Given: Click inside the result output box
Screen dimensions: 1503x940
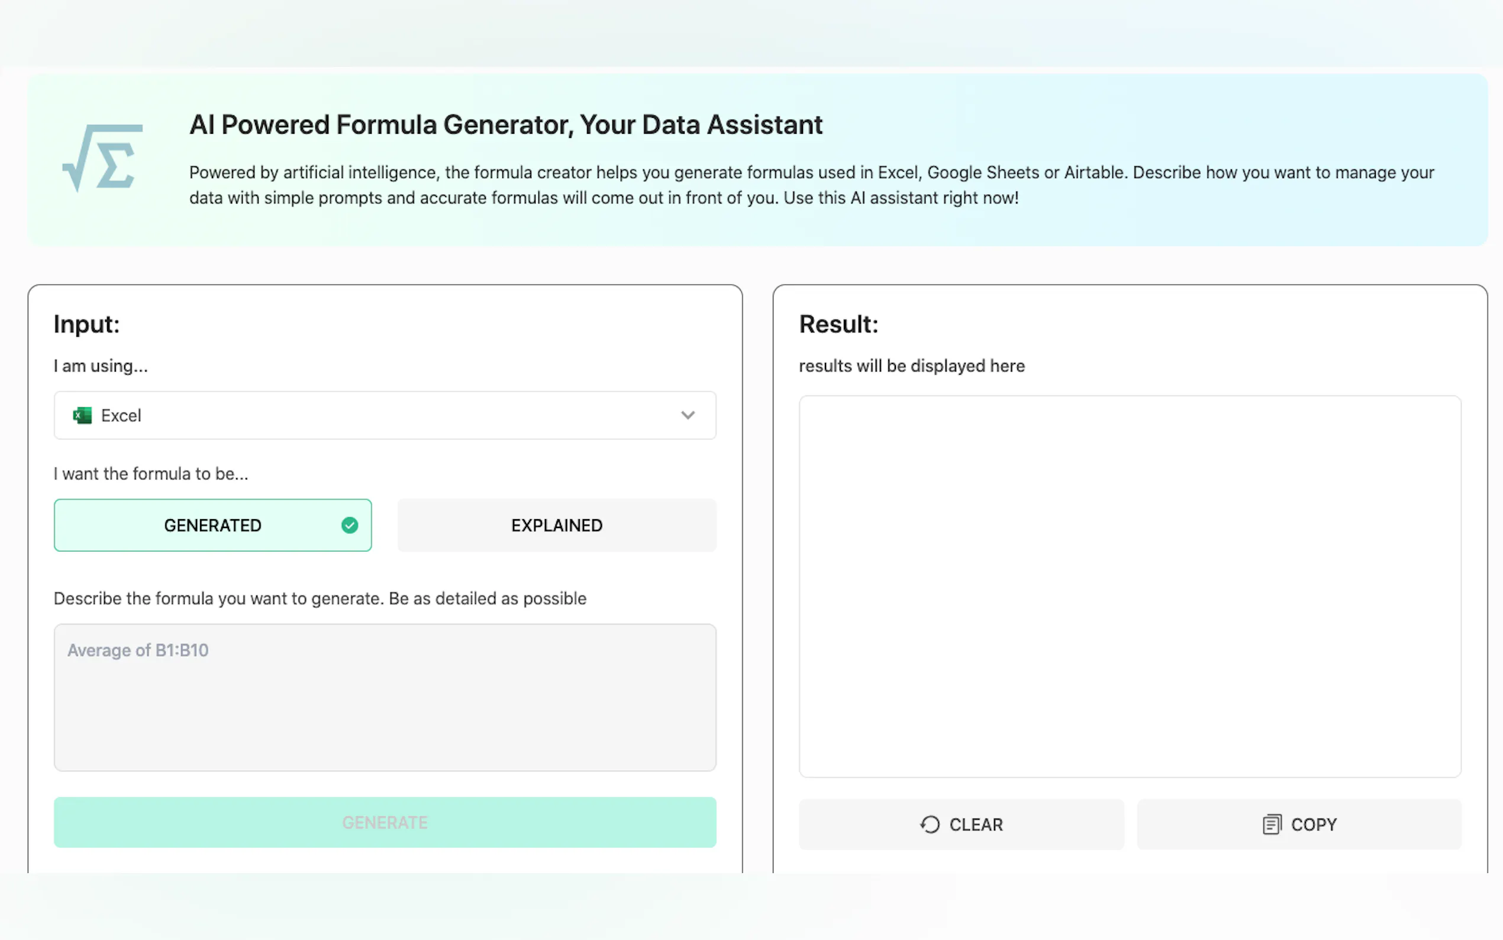Looking at the screenshot, I should point(1130,586).
